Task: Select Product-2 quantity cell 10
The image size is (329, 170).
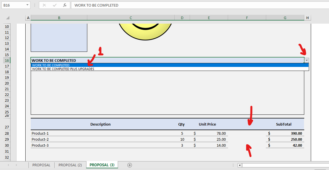Action: pos(182,139)
